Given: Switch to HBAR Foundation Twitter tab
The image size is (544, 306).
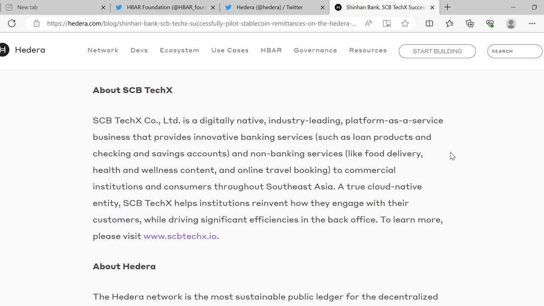Looking at the screenshot, I should [165, 7].
